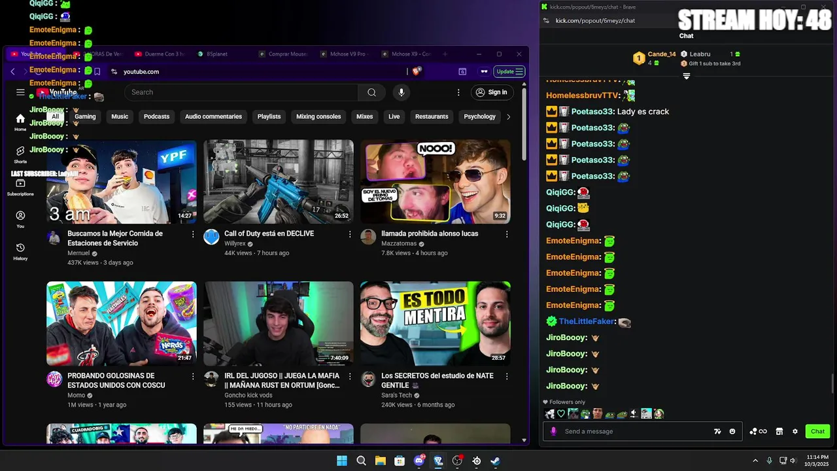The height and width of the screenshot is (471, 837).
Task: Open Steam from the taskbar
Action: pyautogui.click(x=496, y=461)
